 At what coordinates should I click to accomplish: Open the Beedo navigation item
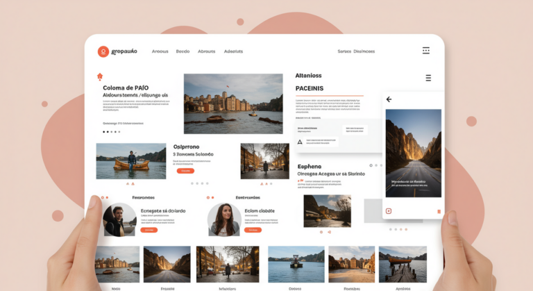[183, 51]
